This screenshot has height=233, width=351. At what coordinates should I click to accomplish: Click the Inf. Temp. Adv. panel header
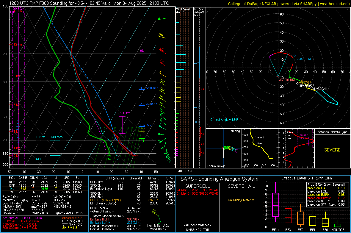click(x=199, y=12)
